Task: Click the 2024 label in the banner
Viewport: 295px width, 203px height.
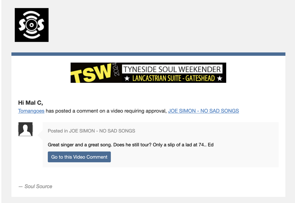Action: point(116,69)
